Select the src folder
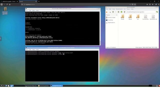The height and width of the screenshot is (90, 160). pos(138,17)
